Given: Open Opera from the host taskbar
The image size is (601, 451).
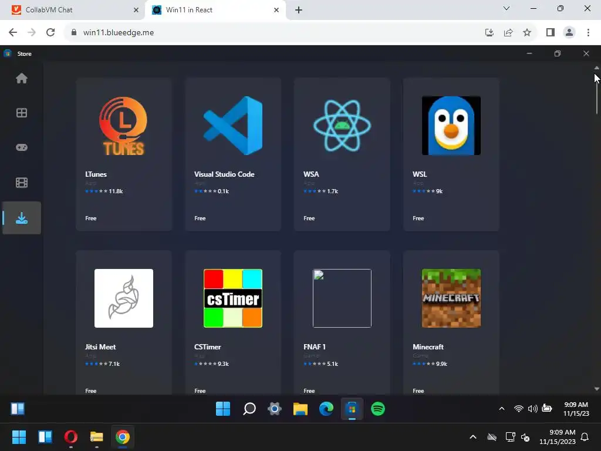Looking at the screenshot, I should [x=70, y=437].
